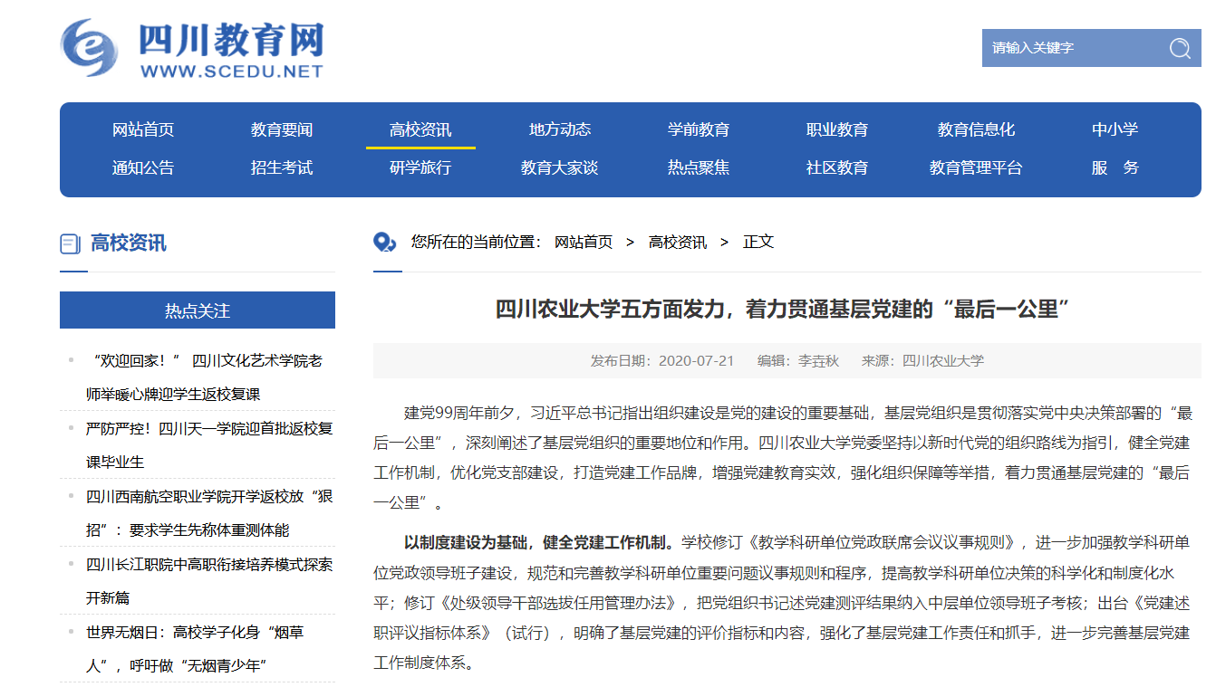Click the 网站首页 breadcrumb link
The height and width of the screenshot is (687, 1216).
coord(584,242)
